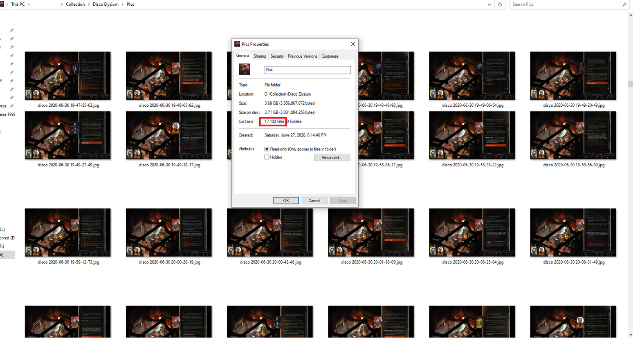Click file name disco 2020-06-30 19-49-06-54.jpg
Image resolution: width=633 pixels, height=338 pixels.
pos(473,105)
